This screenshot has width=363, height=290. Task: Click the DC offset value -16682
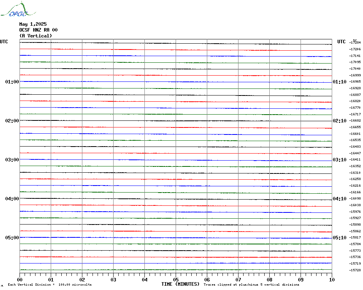tap(355, 120)
